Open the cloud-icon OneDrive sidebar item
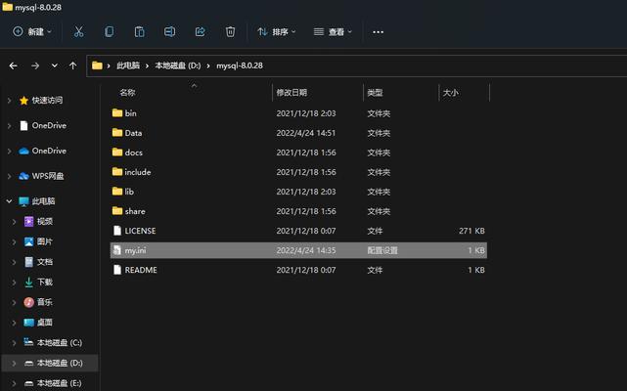Image resolution: width=627 pixels, height=391 pixels. tap(49, 151)
